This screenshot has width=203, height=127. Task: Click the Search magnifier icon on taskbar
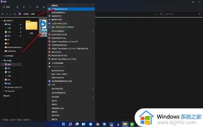(70, 124)
